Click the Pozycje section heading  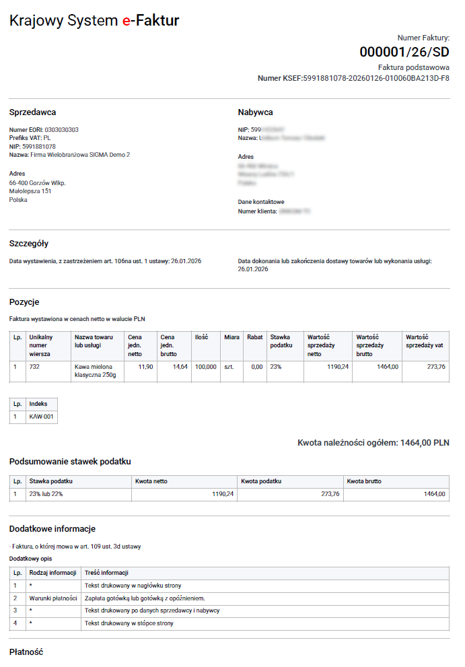[26, 302]
